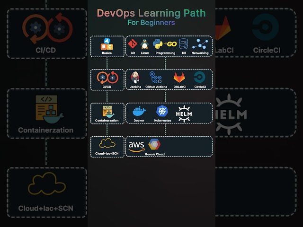The height and width of the screenshot is (227, 303).
Task: Click the large blurred "Containerzation" text at left
Action: tap(46, 131)
